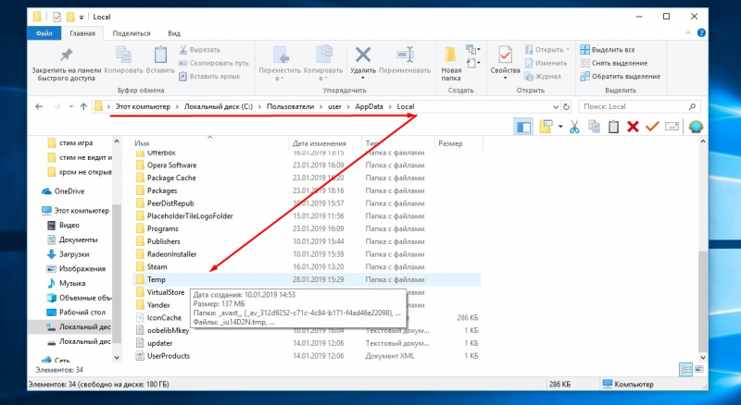Toggle the preview pane layout button
741x405 pixels.
click(523, 127)
